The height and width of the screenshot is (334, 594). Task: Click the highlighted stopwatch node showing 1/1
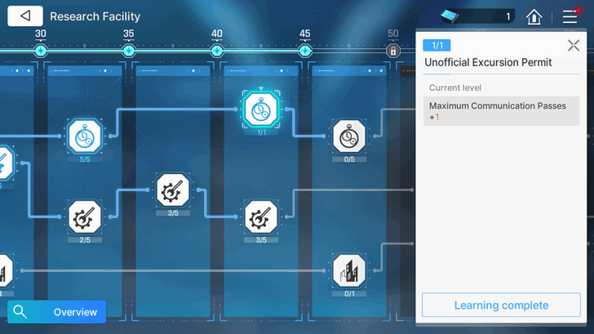click(260, 109)
